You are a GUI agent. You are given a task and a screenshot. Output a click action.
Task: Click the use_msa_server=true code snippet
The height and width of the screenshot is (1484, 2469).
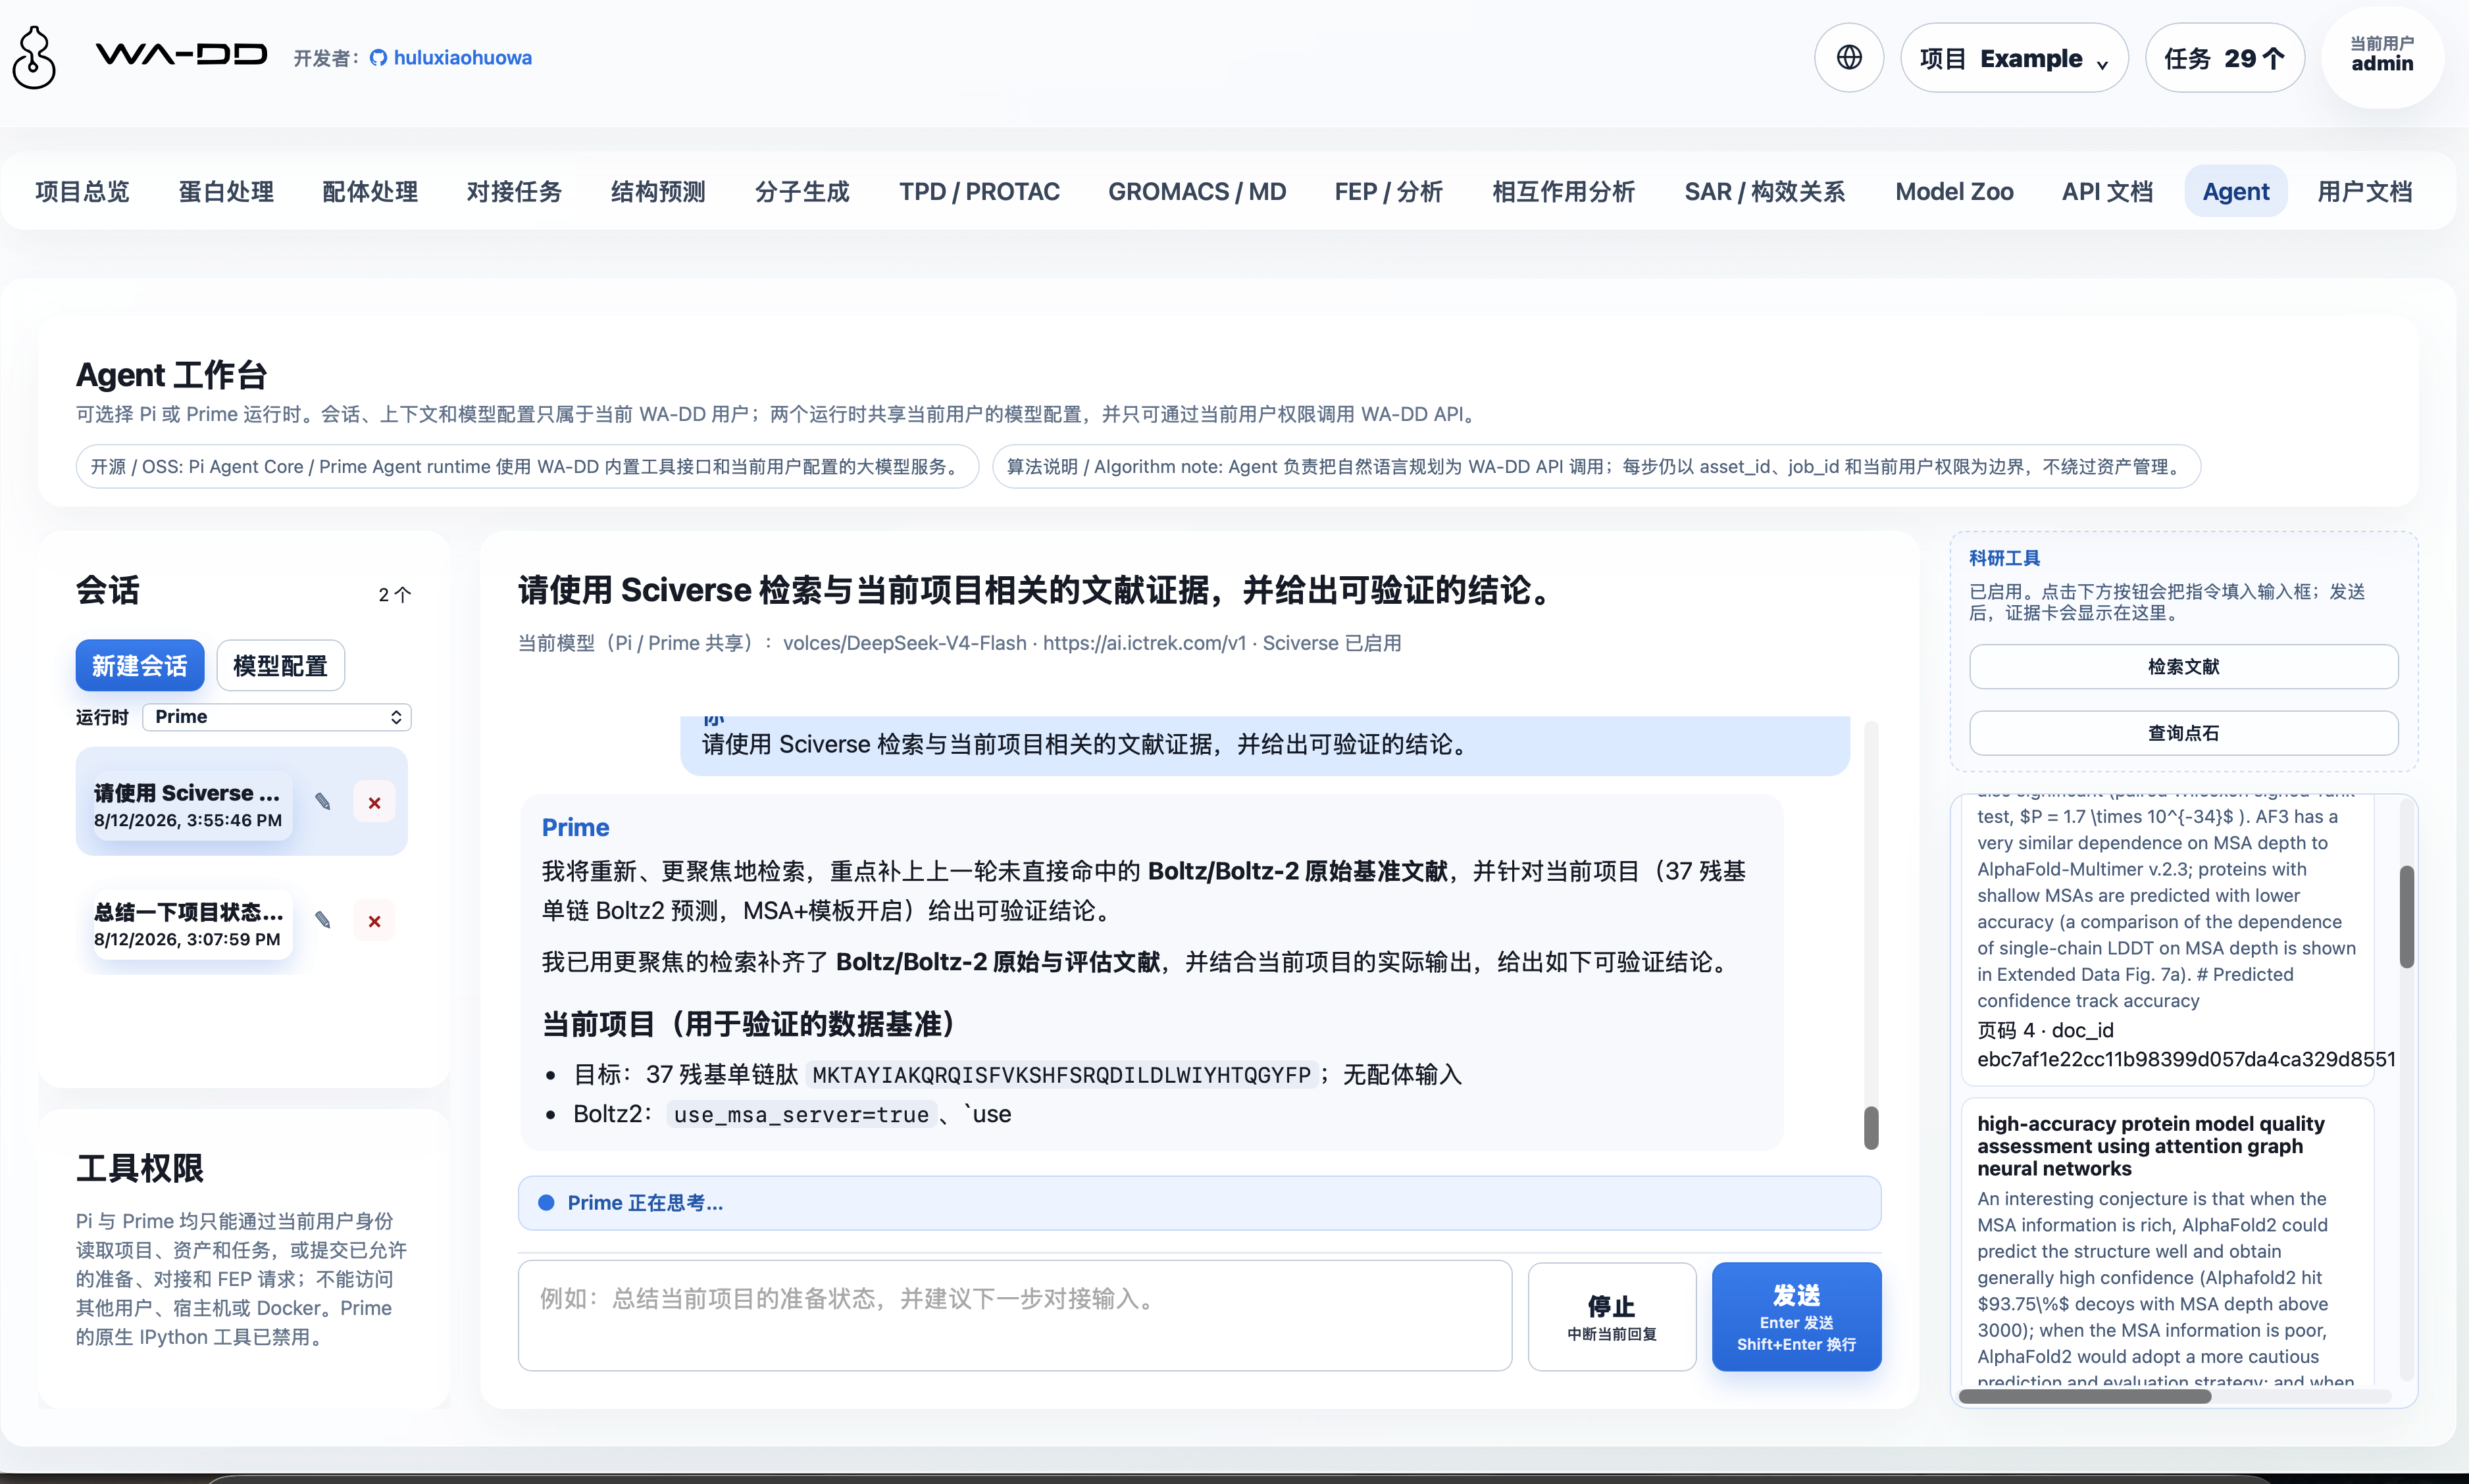point(800,1115)
